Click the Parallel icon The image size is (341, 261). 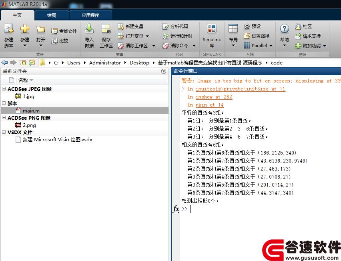(247, 46)
